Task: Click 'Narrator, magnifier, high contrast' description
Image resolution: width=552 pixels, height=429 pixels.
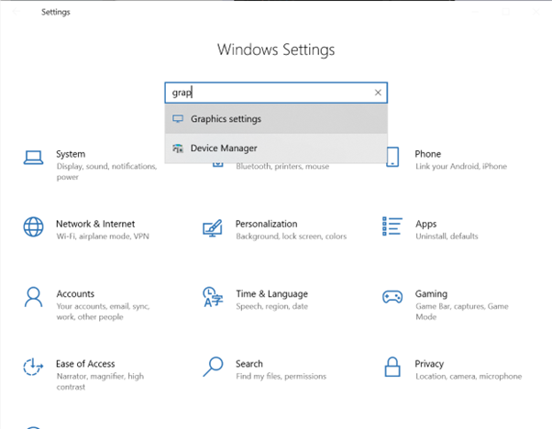Action: point(100,381)
